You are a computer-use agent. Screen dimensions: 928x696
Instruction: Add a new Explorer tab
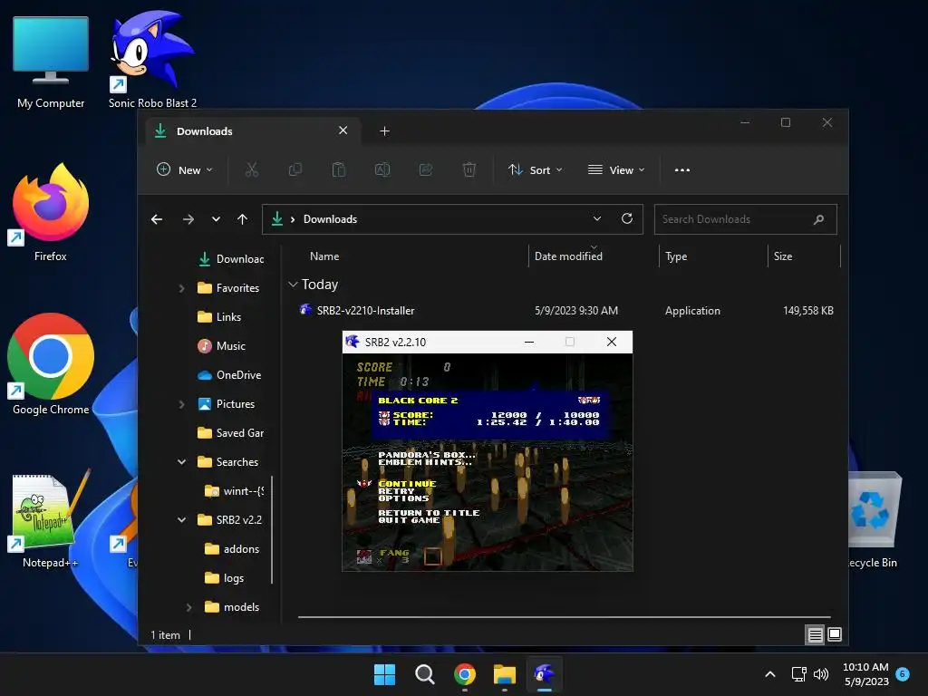point(384,130)
